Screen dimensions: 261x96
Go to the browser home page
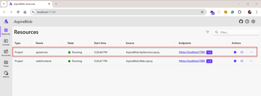click(25, 12)
